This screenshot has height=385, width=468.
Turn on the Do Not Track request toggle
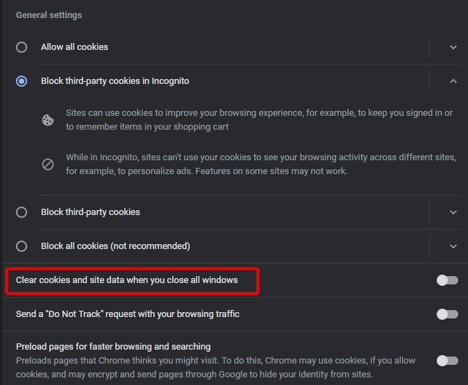pyautogui.click(x=447, y=314)
